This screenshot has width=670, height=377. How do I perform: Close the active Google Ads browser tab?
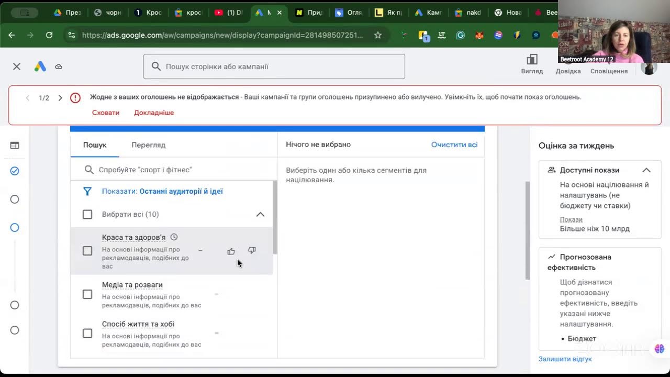(x=280, y=13)
